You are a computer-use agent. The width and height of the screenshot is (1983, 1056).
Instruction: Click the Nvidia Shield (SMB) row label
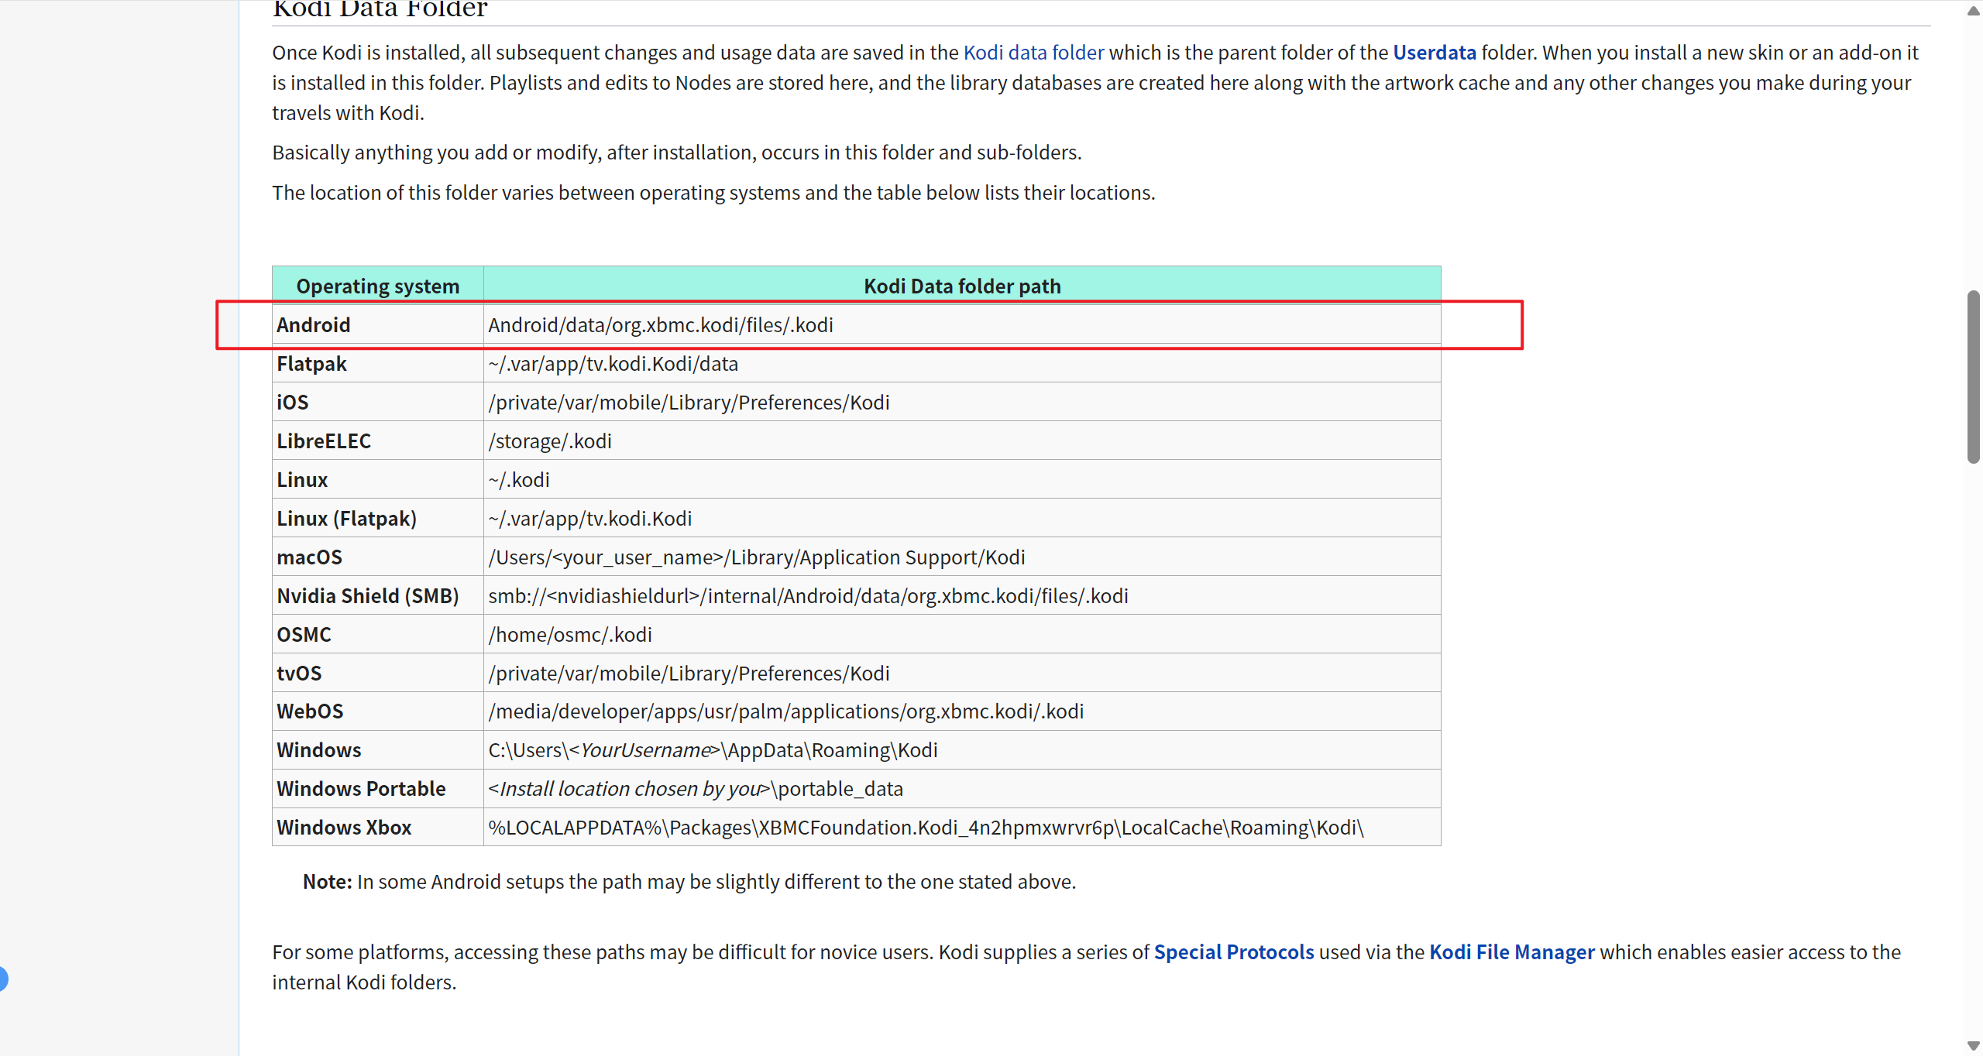[367, 595]
